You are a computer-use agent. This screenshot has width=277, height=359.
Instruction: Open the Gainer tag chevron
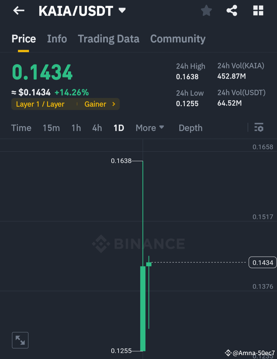pyautogui.click(x=114, y=104)
